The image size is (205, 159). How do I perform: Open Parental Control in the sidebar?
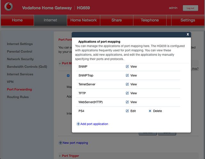tap(20, 52)
